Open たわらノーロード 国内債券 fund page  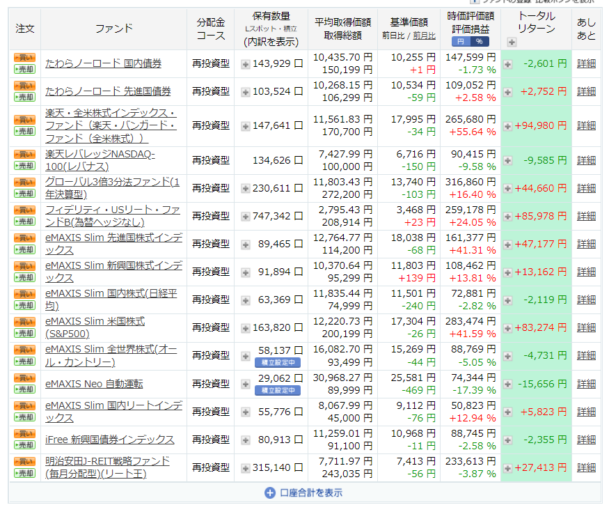(x=103, y=63)
